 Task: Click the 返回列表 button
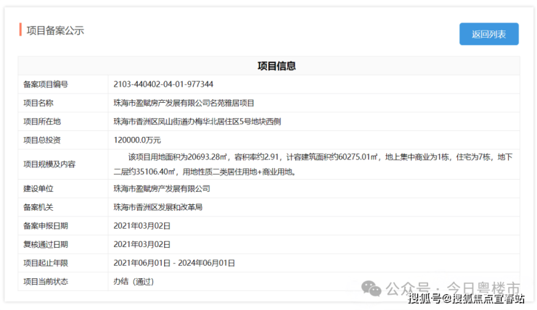pyautogui.click(x=488, y=34)
